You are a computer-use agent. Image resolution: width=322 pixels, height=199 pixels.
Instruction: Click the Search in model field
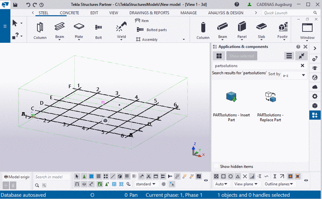click(x=52, y=177)
